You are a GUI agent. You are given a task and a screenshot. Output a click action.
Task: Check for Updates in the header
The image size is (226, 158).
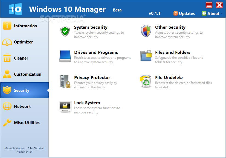pyautogui.click(x=184, y=13)
